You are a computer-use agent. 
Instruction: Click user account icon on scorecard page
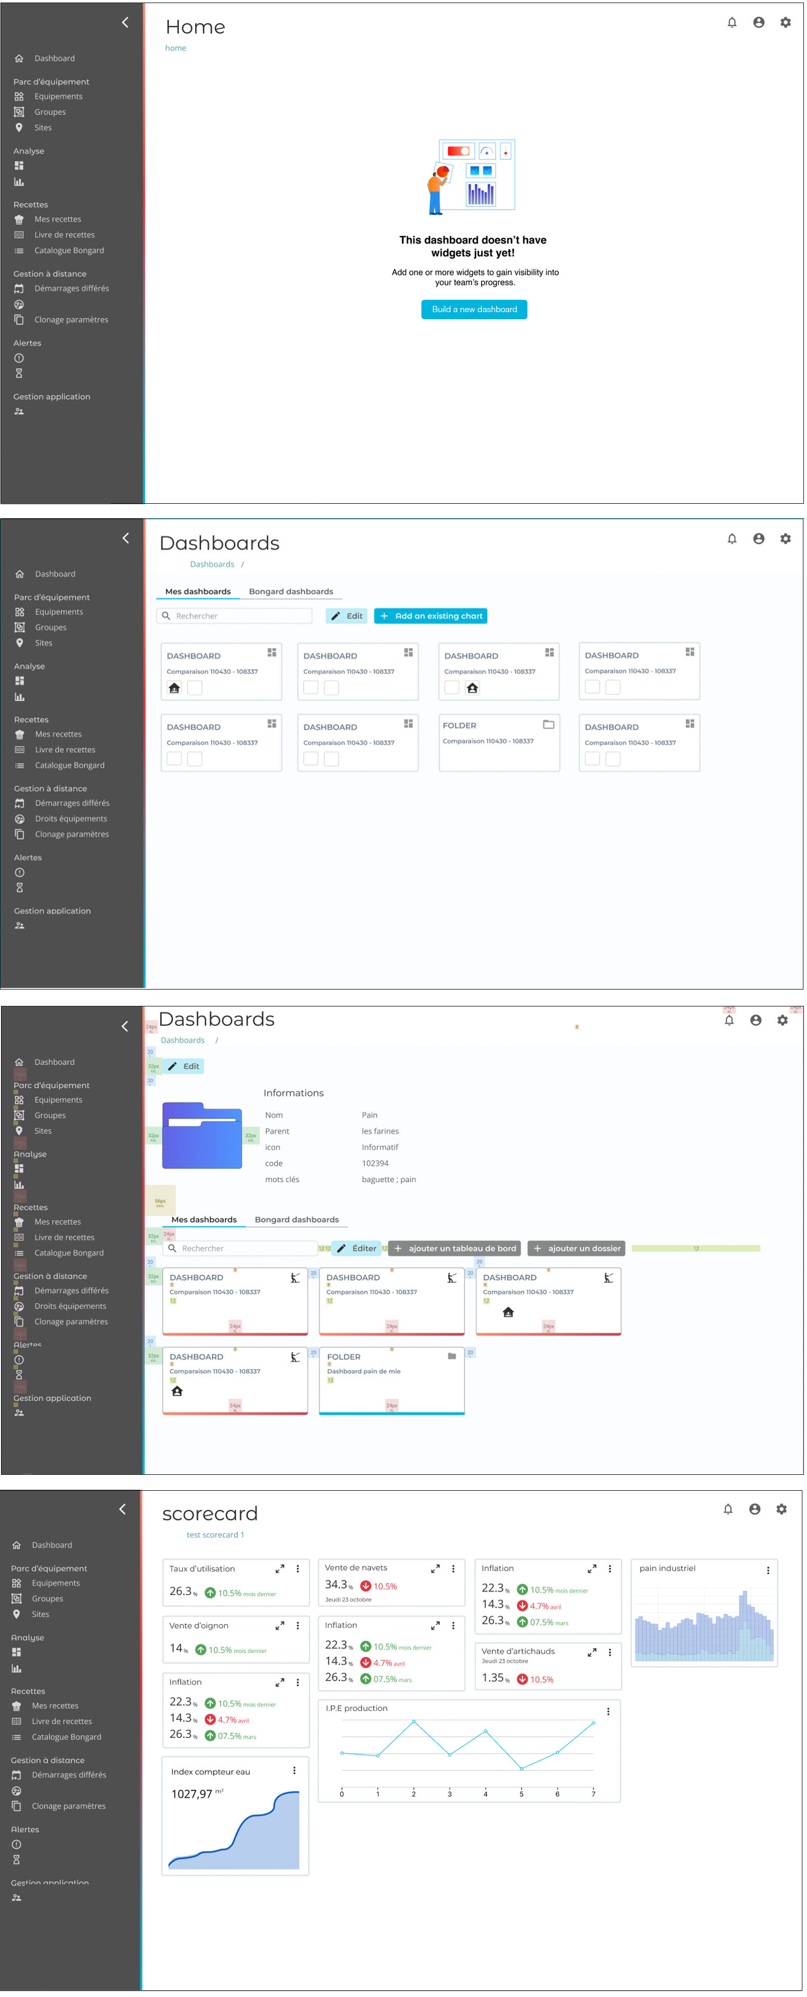[754, 1509]
